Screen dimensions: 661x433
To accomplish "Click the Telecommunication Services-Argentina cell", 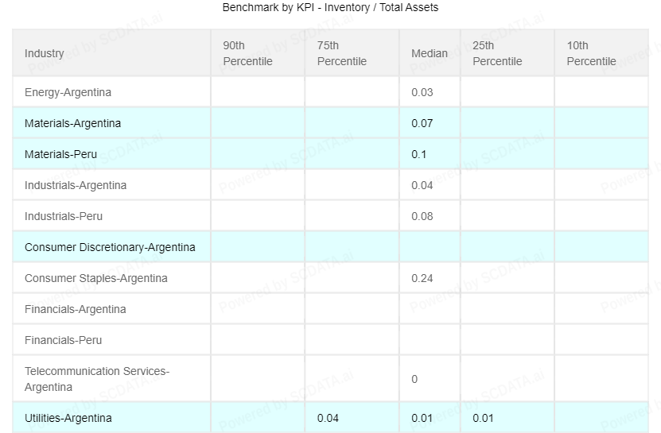I will coord(97,379).
